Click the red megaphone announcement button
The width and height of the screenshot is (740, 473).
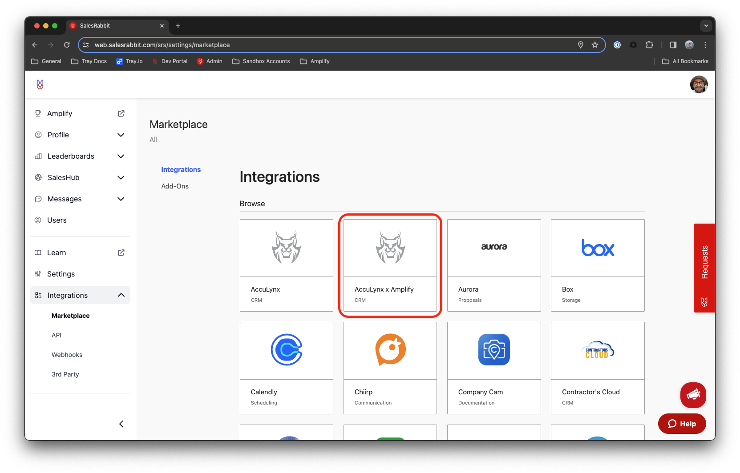tap(693, 395)
